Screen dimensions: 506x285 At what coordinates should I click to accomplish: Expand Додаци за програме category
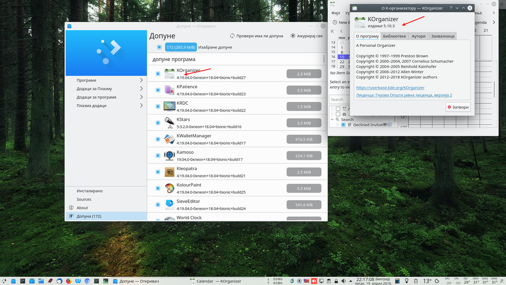[142, 97]
